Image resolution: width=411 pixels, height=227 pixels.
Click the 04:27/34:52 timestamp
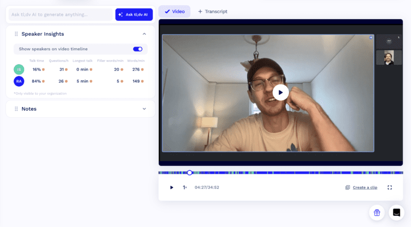[207, 187]
